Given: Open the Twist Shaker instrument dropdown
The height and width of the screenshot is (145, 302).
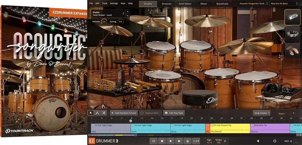Looking at the screenshot, I should click(108, 14).
